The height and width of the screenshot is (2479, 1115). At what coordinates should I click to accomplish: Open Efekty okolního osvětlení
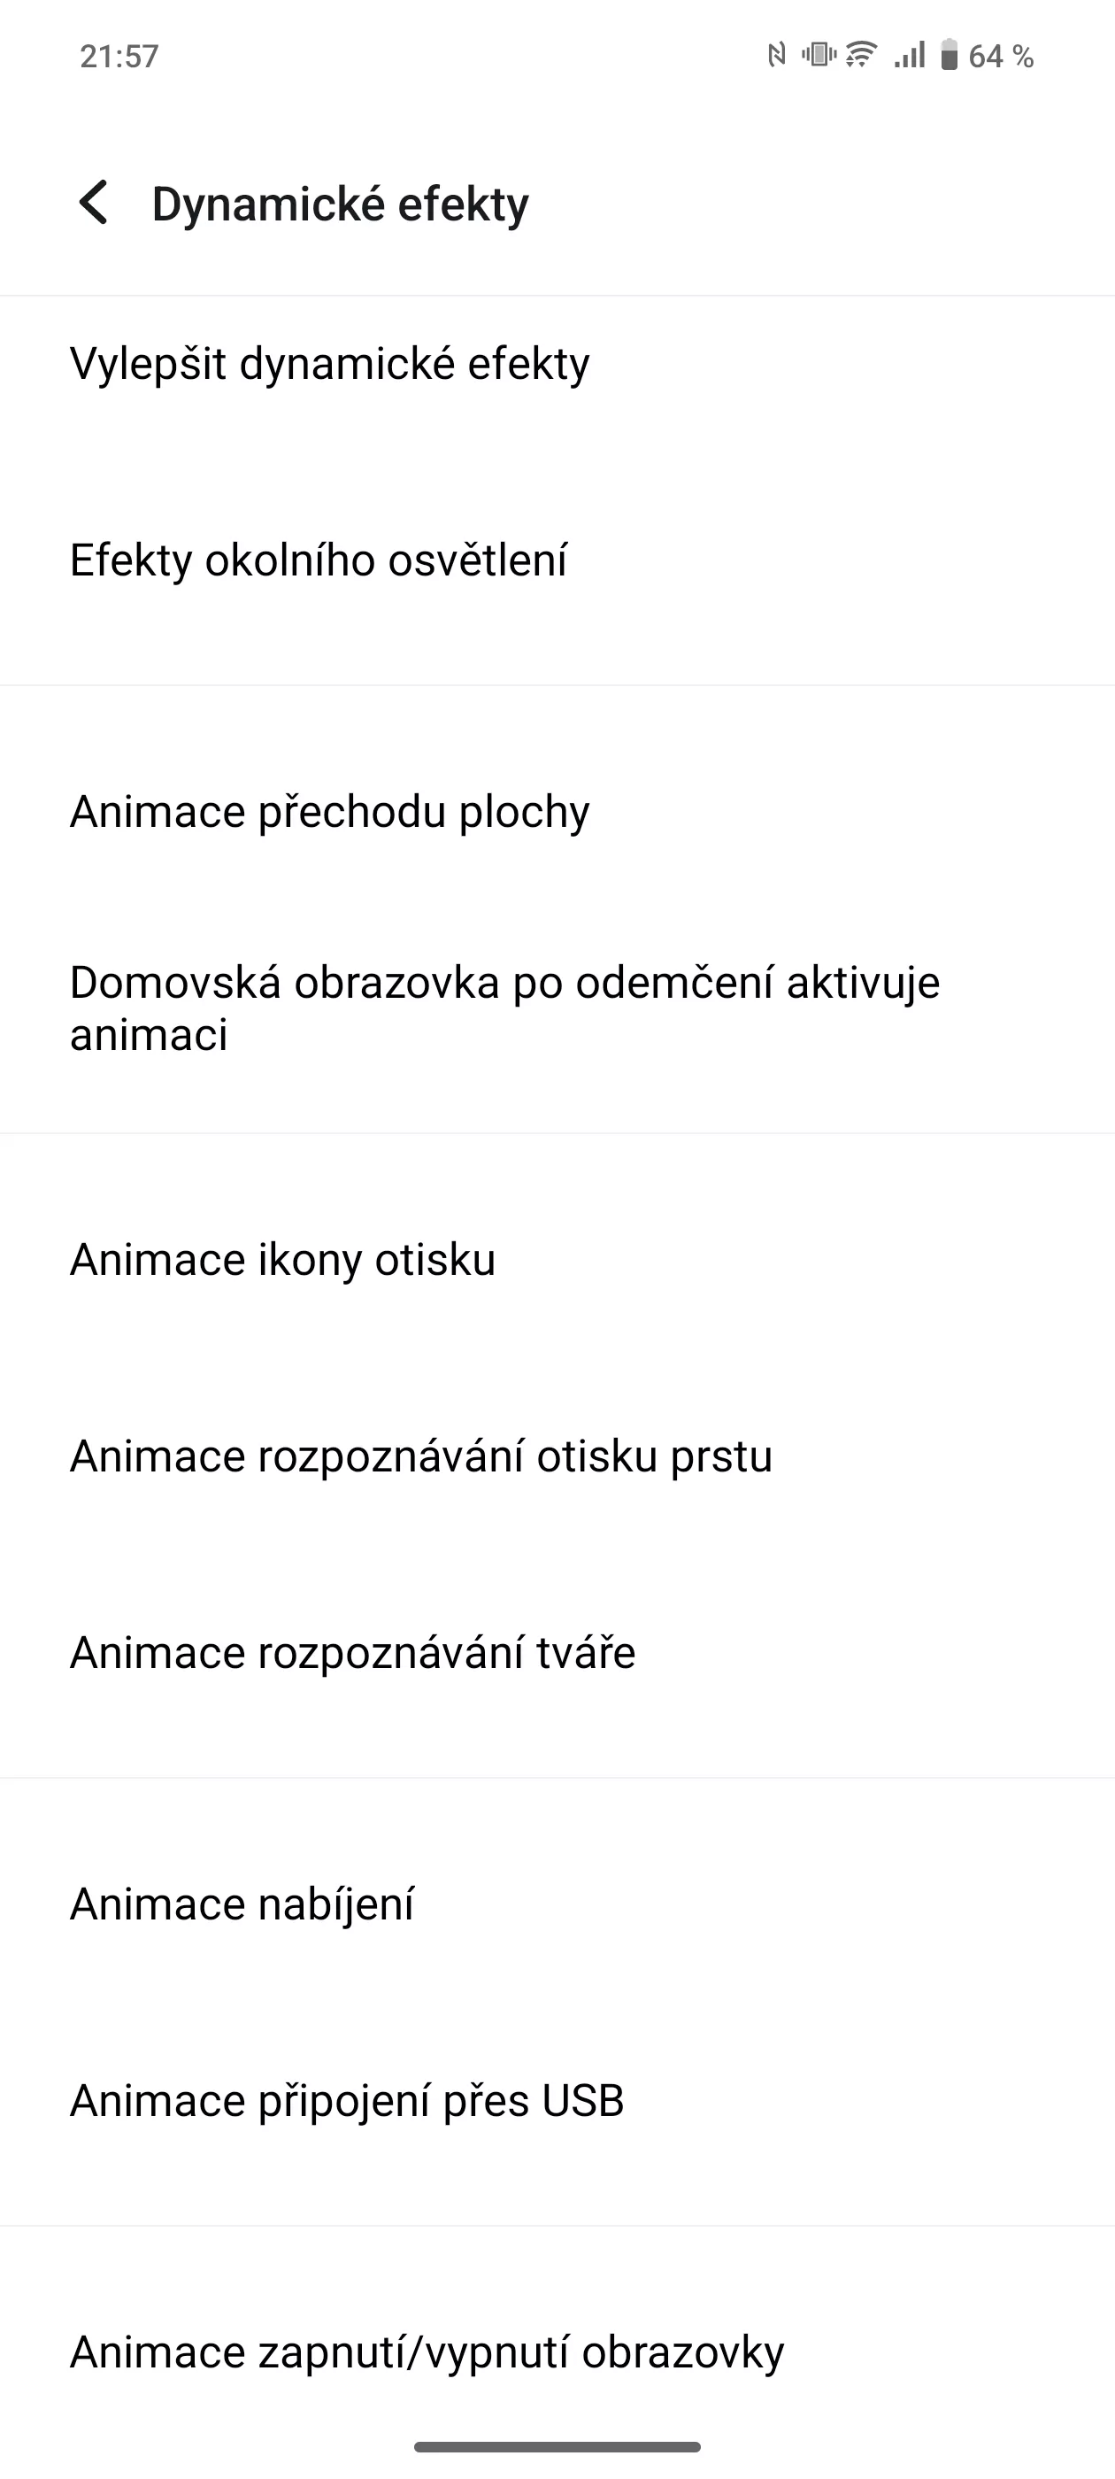point(557,561)
